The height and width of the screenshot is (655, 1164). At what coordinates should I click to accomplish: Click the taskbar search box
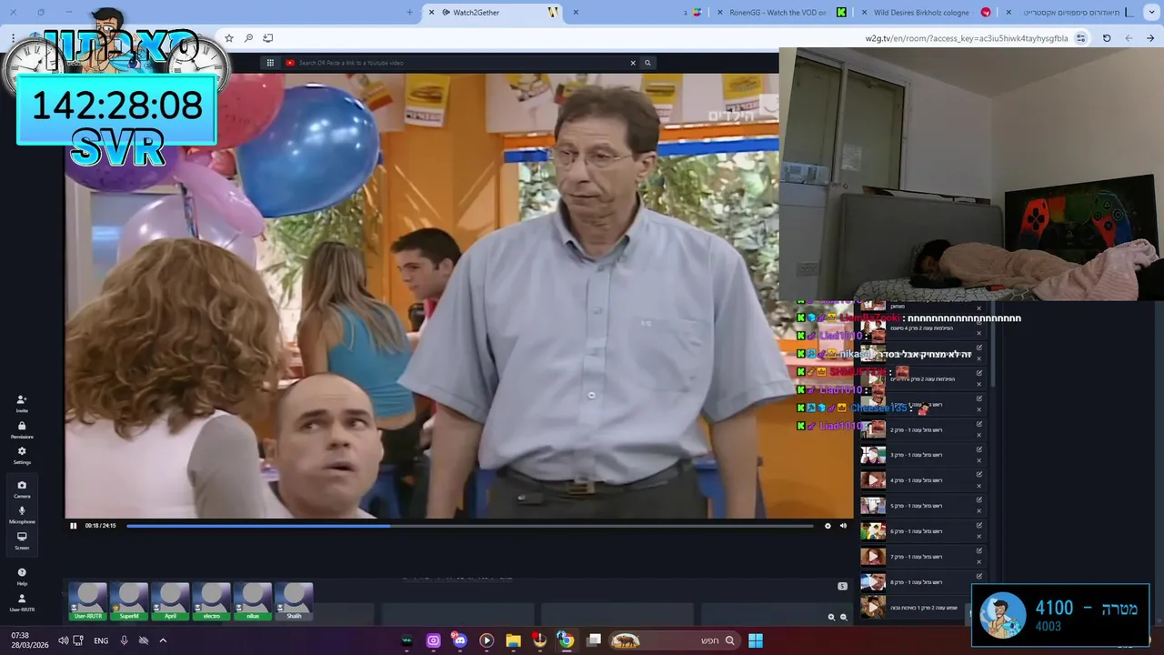tap(677, 640)
